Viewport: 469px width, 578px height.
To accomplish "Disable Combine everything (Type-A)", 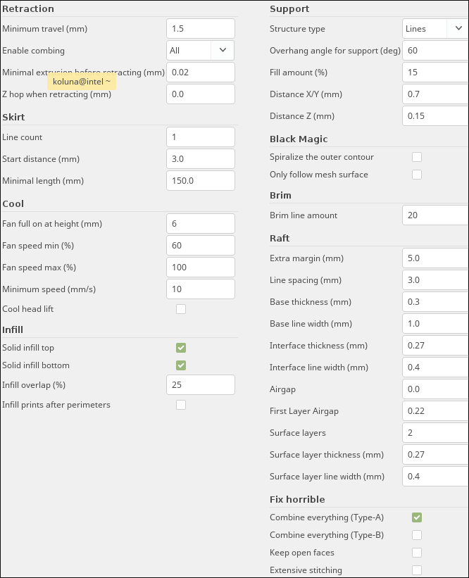I will point(417,517).
